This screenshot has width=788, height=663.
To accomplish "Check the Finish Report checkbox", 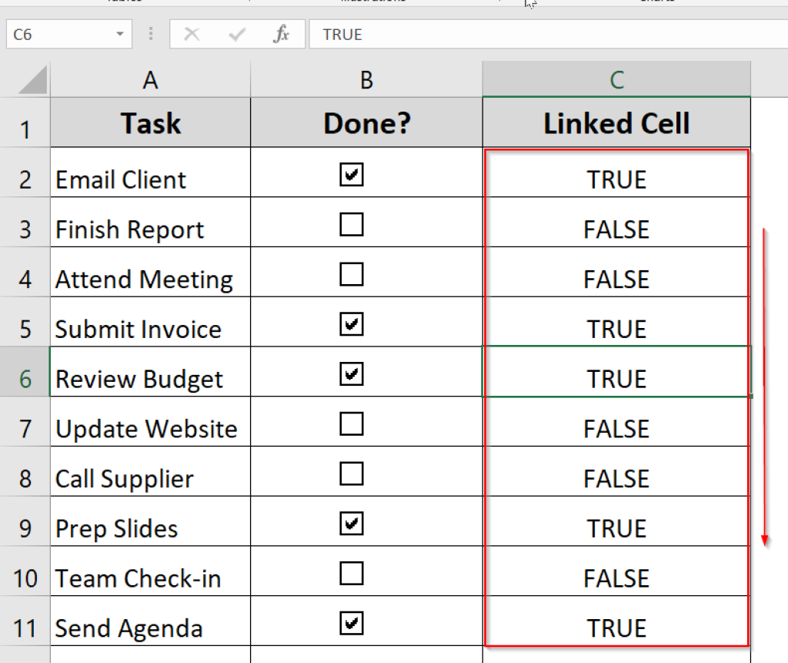I will click(351, 224).
